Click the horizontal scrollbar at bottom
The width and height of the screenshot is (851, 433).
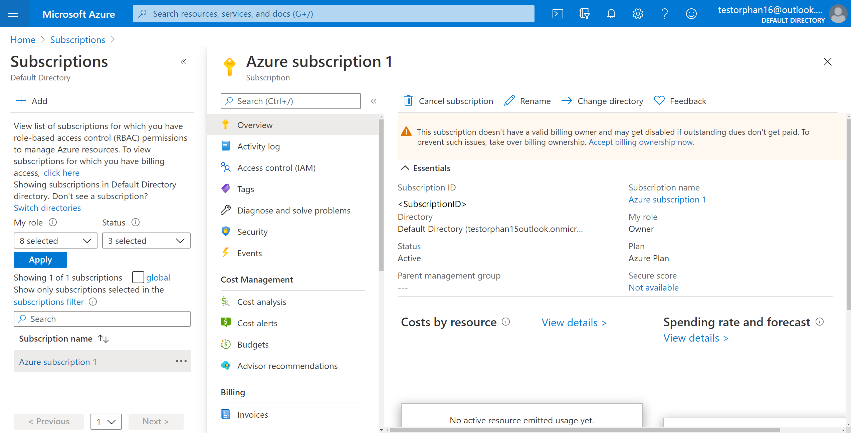(x=584, y=430)
